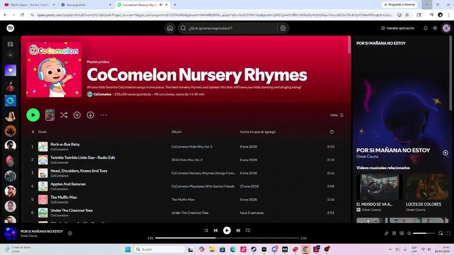Open Omar Courtz artist under the side panel title

tap(367, 157)
